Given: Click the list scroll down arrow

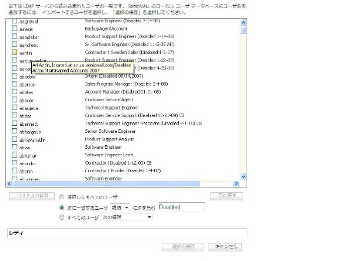Looking at the screenshot, I should (243, 176).
